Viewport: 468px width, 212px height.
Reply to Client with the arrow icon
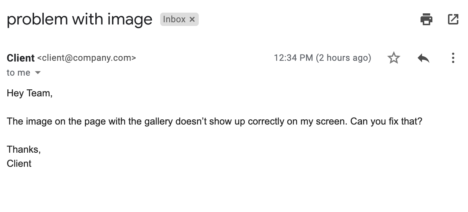[x=423, y=58]
